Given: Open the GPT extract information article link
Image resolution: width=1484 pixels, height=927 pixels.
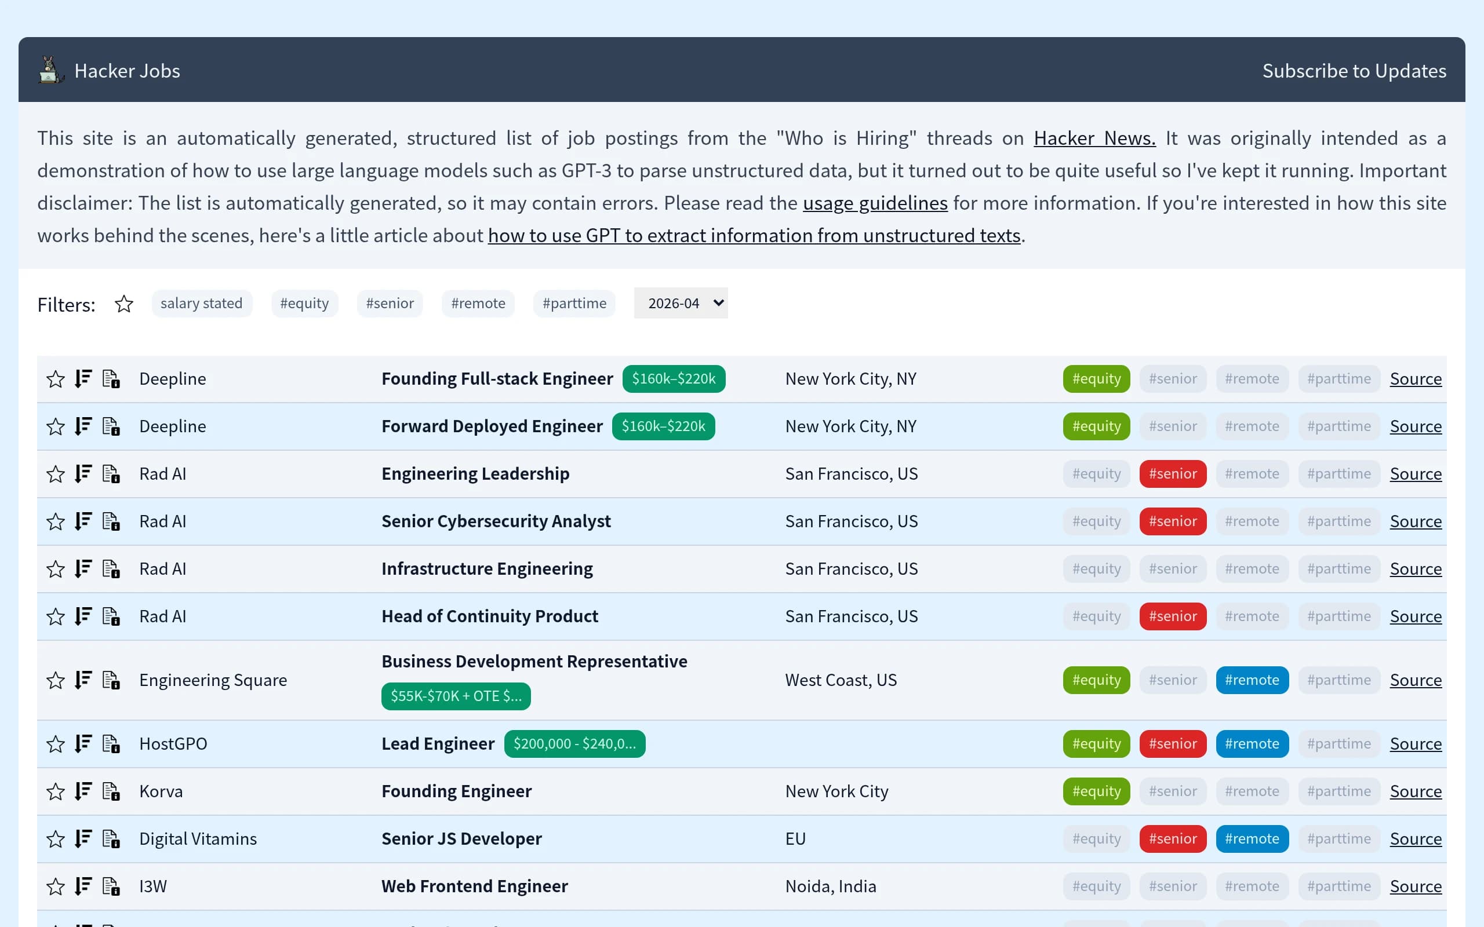Looking at the screenshot, I should (x=754, y=235).
